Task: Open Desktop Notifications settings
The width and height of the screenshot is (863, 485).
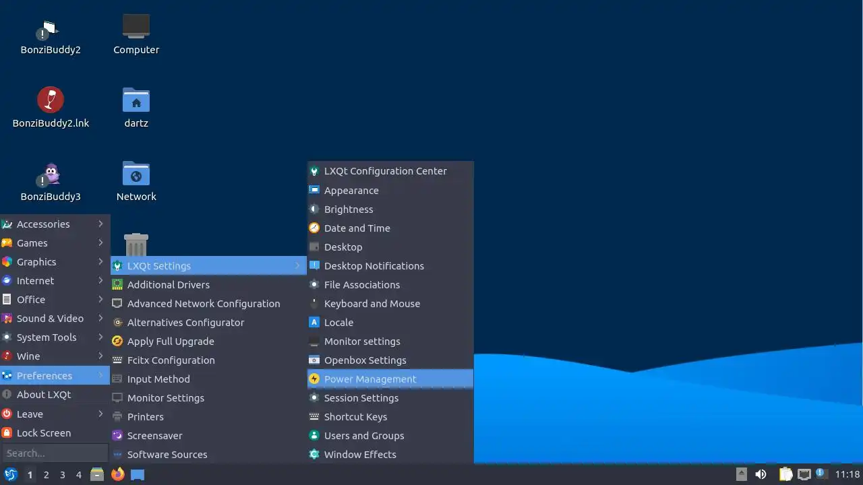Action: point(390,265)
